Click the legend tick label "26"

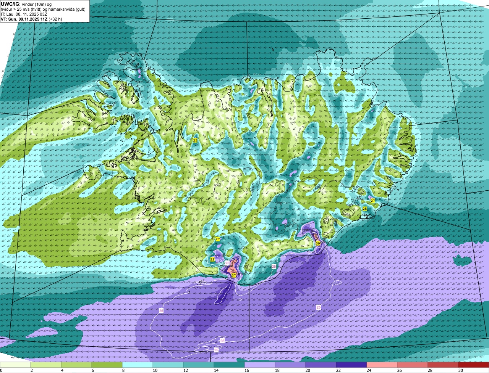click(x=399, y=370)
